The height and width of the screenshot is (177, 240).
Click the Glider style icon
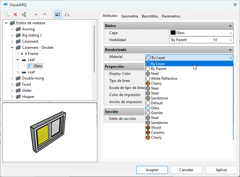(18, 90)
